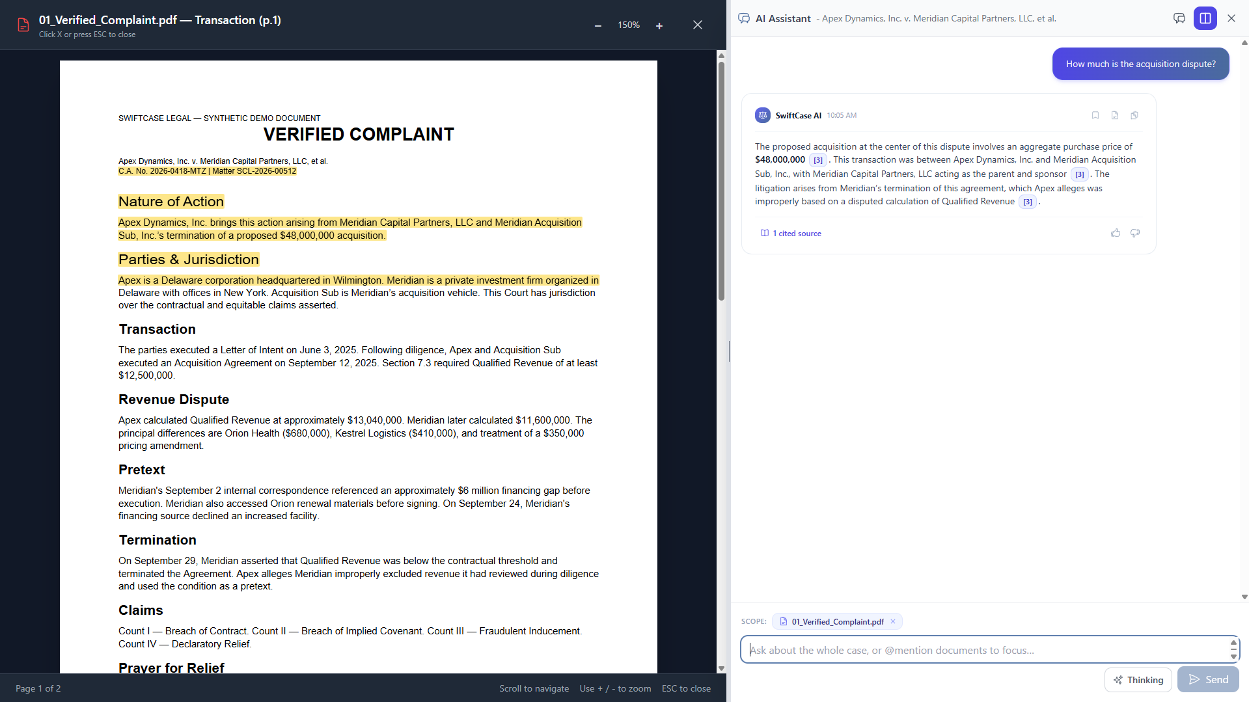The width and height of the screenshot is (1249, 702).
Task: Click the 10:05 AM message timestamp
Action: coord(842,116)
